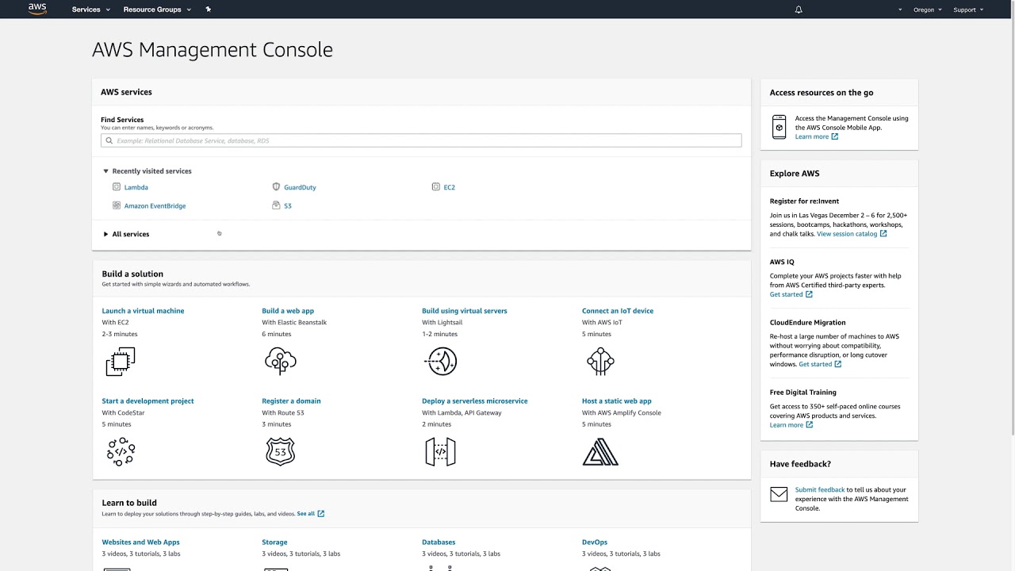Click the AWS IoT device icon
This screenshot has width=1015, height=571.
click(600, 362)
